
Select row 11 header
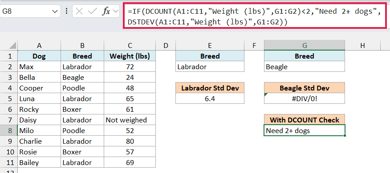(x=9, y=163)
